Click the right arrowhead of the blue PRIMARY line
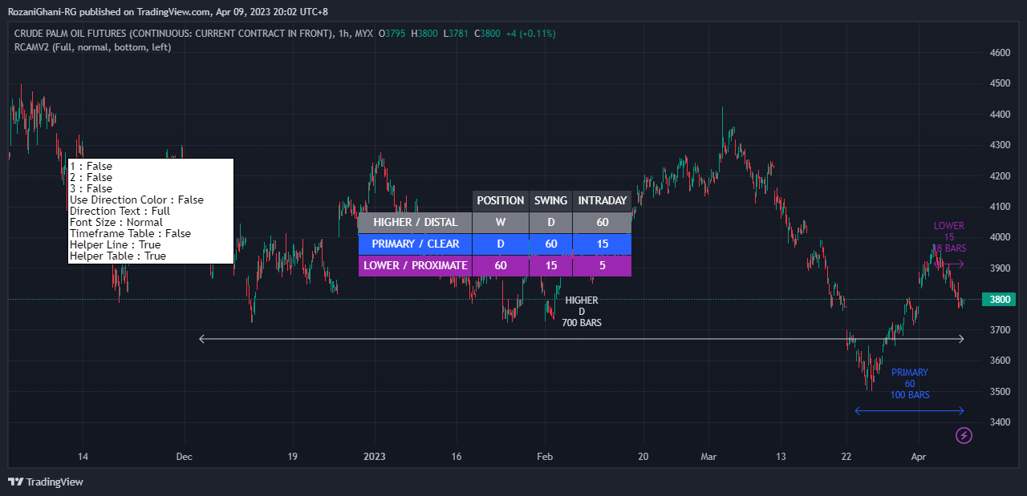Viewport: 1027px width, 496px height. pyautogui.click(x=960, y=411)
